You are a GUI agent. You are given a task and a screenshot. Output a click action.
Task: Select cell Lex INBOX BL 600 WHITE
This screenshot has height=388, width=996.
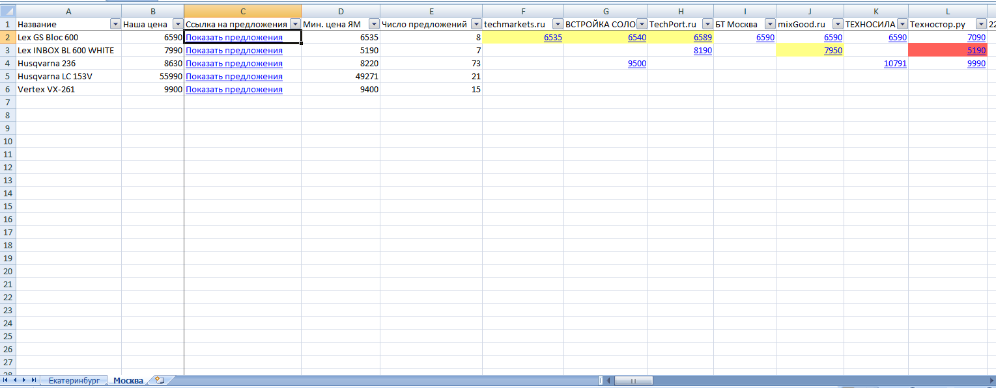tap(68, 51)
